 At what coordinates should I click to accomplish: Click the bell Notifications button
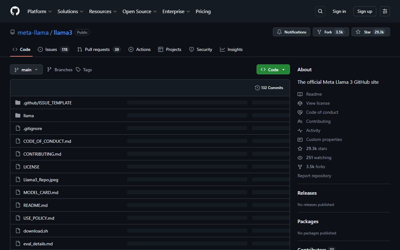coord(292,32)
